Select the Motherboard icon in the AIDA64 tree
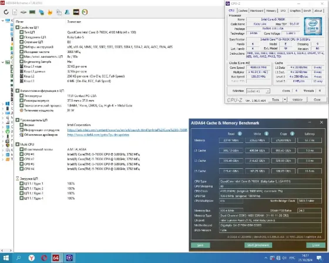Viewport: 329px width, 263px height. tap(8, 62)
